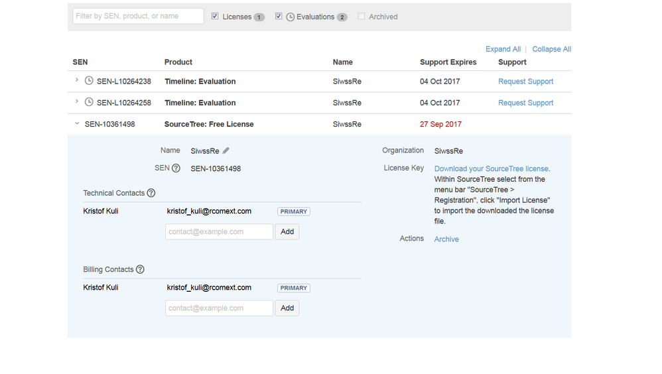Open the Technical Contacts help icon
Image resolution: width=662 pixels, height=374 pixels.
151,193
